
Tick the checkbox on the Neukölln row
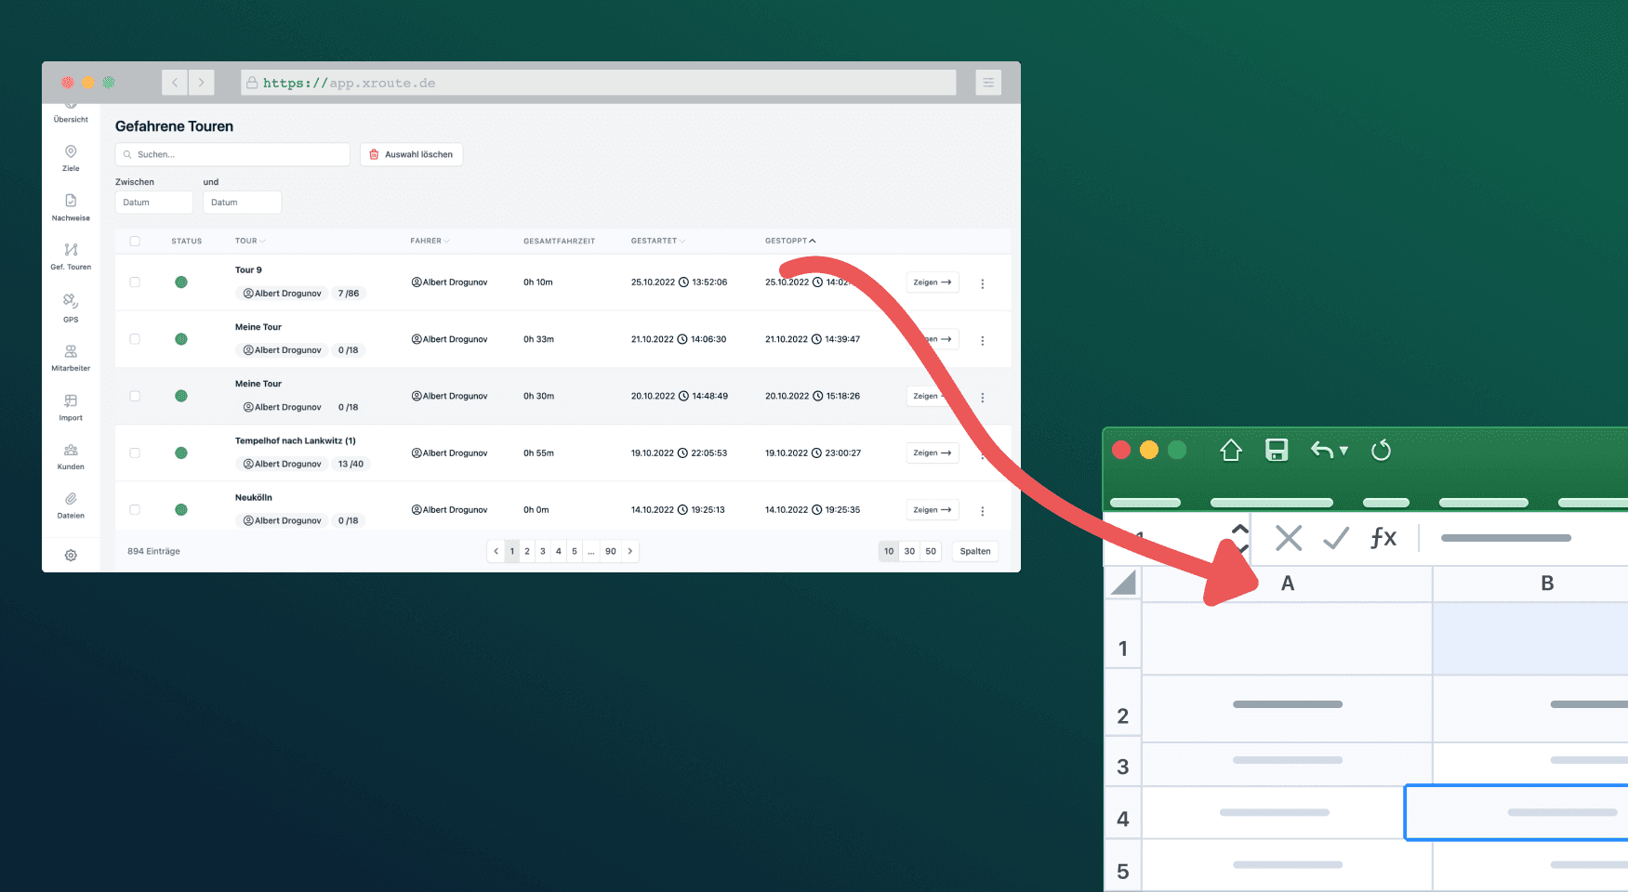click(135, 508)
